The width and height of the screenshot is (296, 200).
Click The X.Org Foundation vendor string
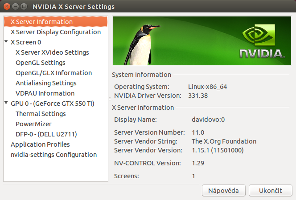coord(224,141)
